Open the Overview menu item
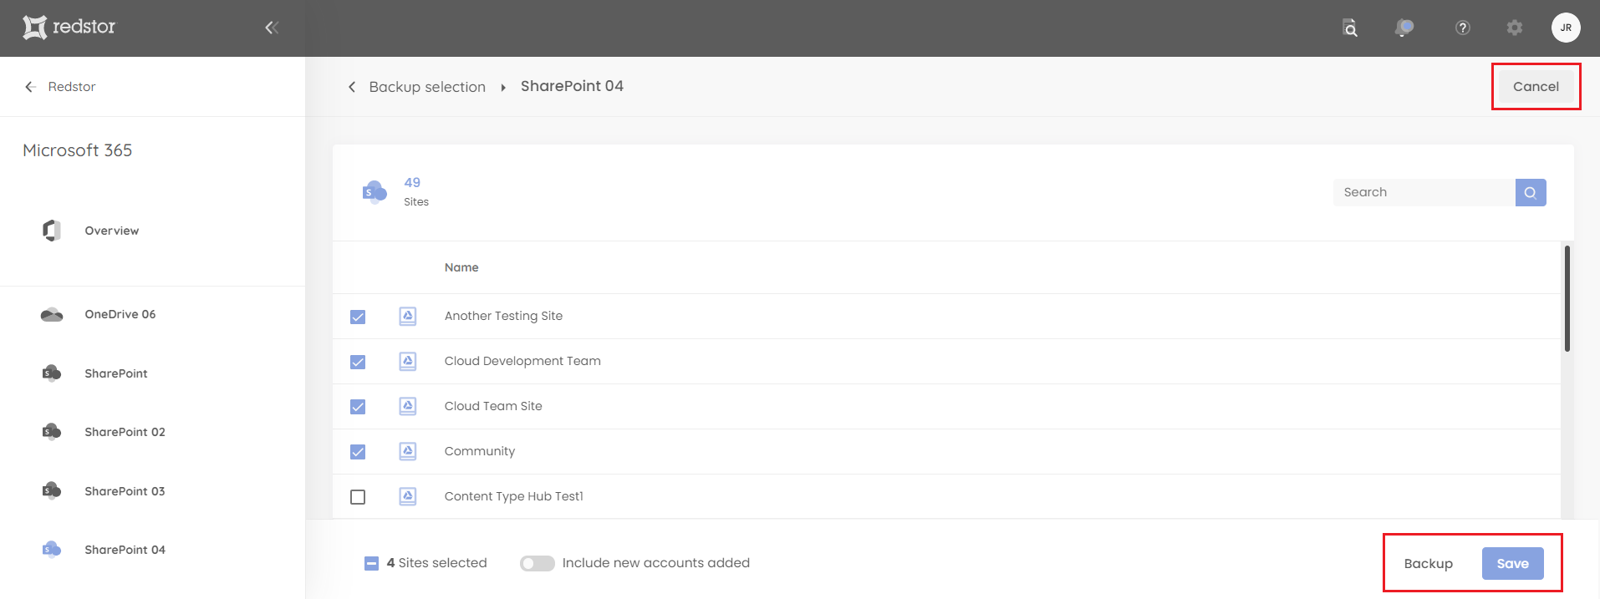The width and height of the screenshot is (1600, 599). tap(112, 231)
